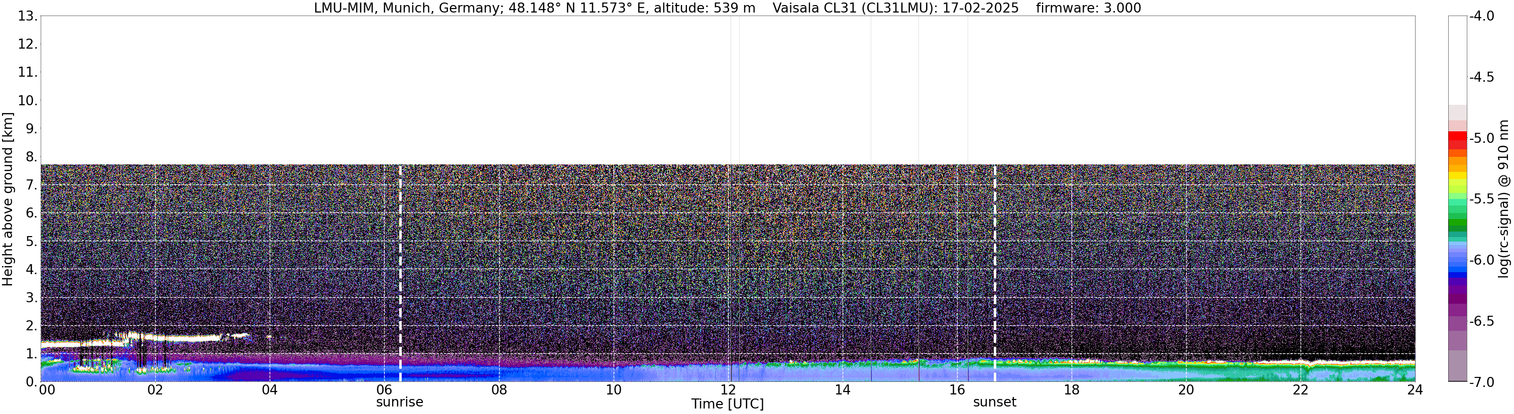Click the time axis tick '02'
The width and height of the screenshot is (1514, 414).
click(x=155, y=390)
